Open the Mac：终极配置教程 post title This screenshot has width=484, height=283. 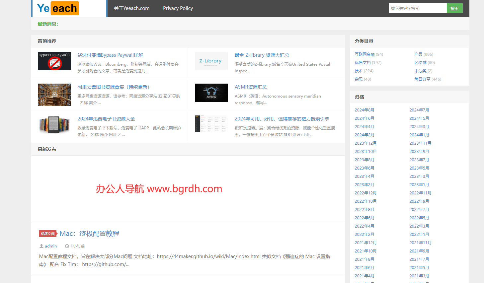coord(89,234)
